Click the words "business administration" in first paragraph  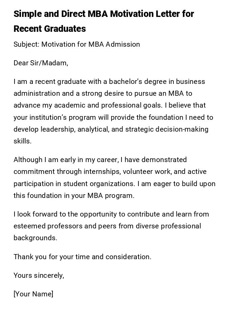[190, 82]
